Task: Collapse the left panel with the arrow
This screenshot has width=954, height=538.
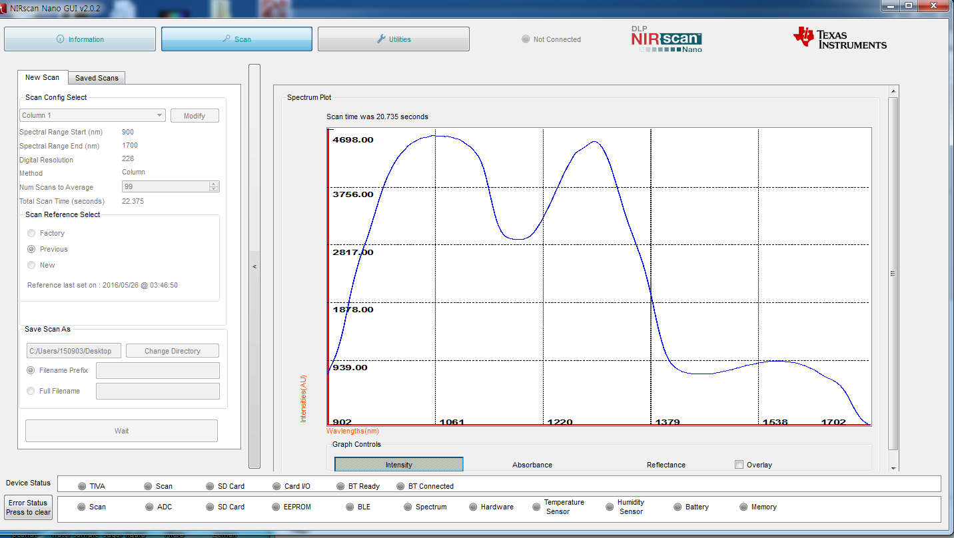Action: pyautogui.click(x=254, y=266)
